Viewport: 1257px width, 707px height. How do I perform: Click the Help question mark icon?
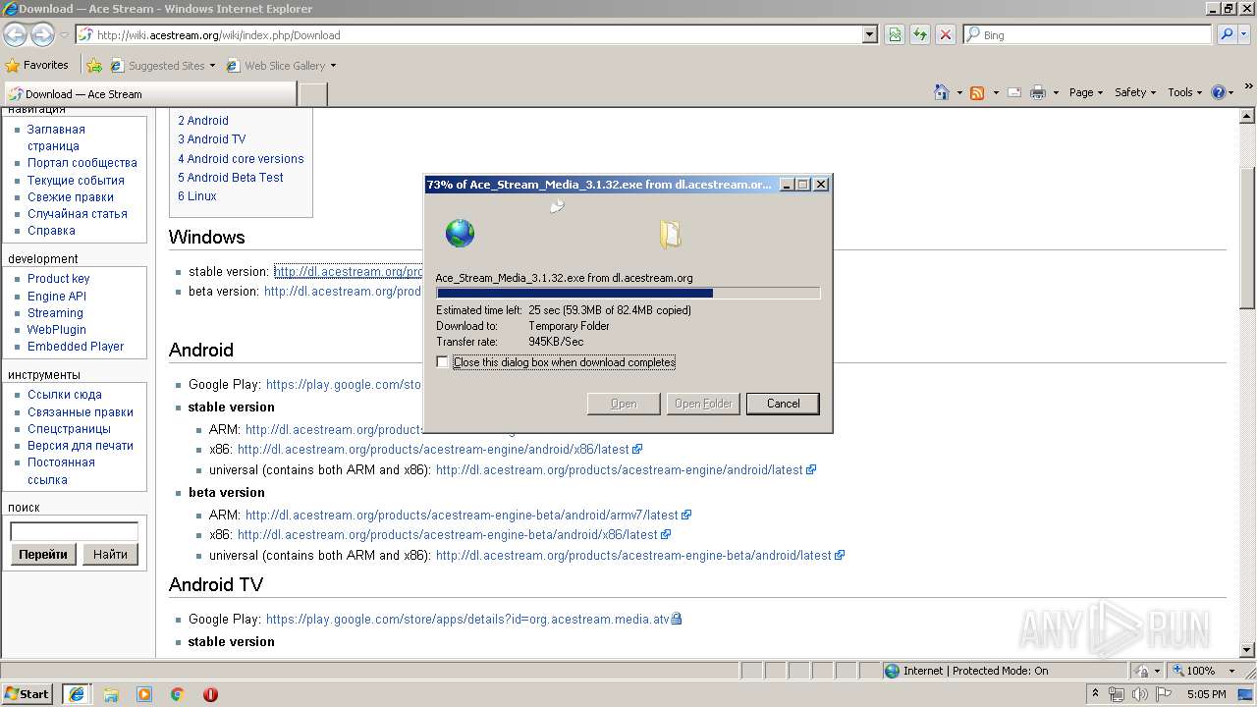pos(1219,92)
